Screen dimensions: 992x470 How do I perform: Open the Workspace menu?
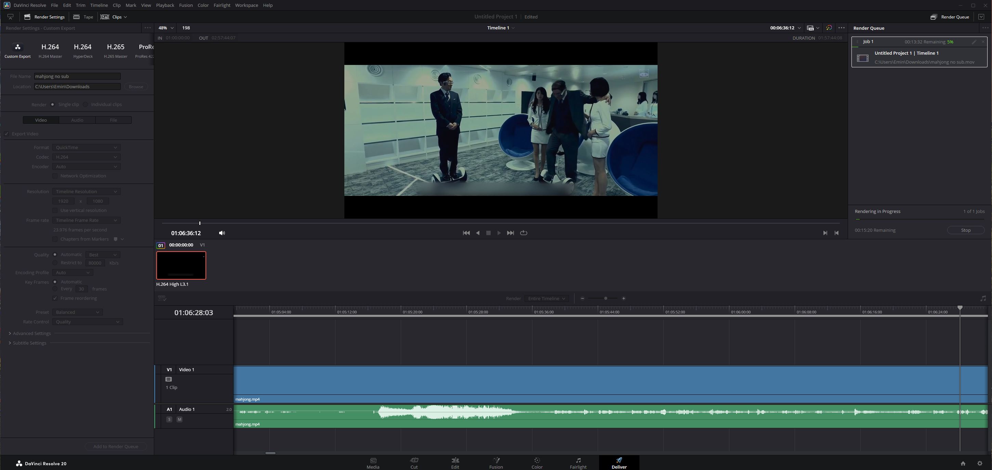(247, 5)
